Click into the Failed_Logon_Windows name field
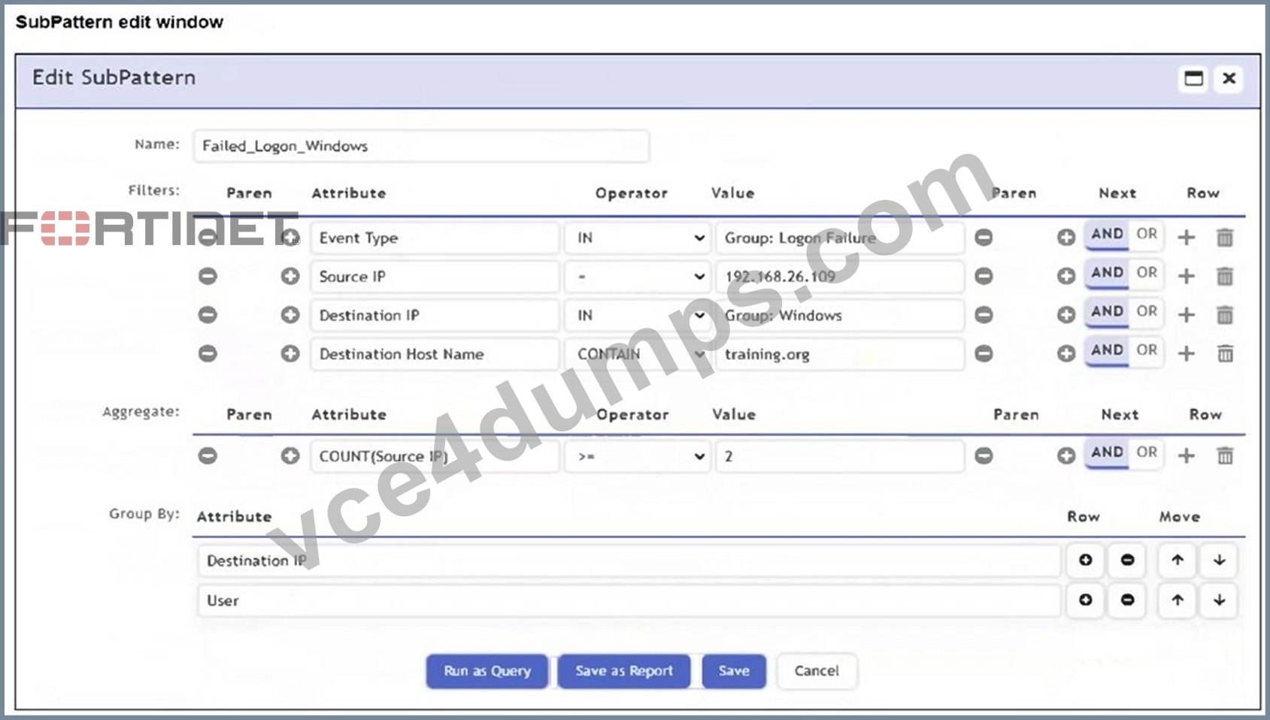Viewport: 1270px width, 720px height. pos(421,146)
